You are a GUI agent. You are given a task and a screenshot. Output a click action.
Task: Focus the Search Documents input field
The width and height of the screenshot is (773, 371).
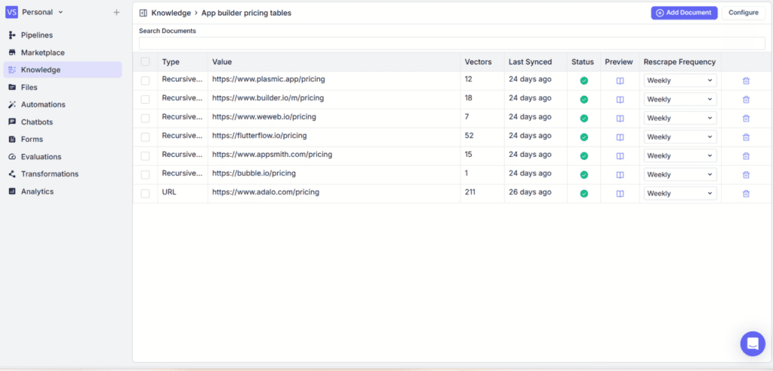451,44
